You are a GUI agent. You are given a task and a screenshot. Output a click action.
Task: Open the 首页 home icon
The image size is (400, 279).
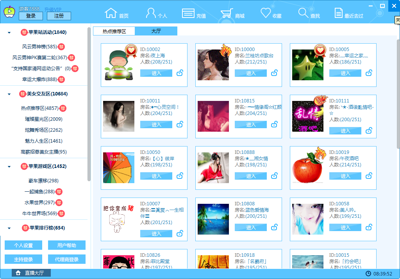pos(112,12)
